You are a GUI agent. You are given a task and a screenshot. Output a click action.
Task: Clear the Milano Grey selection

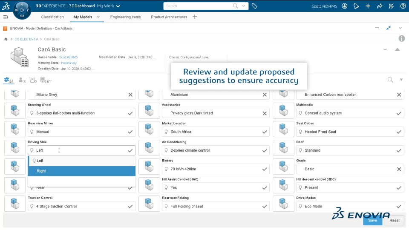130,95
